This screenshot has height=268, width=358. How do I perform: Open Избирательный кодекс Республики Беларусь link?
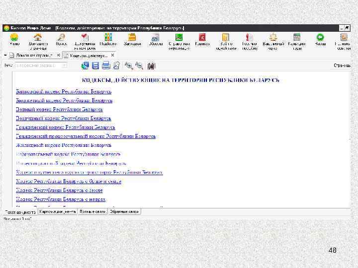(x=68, y=154)
